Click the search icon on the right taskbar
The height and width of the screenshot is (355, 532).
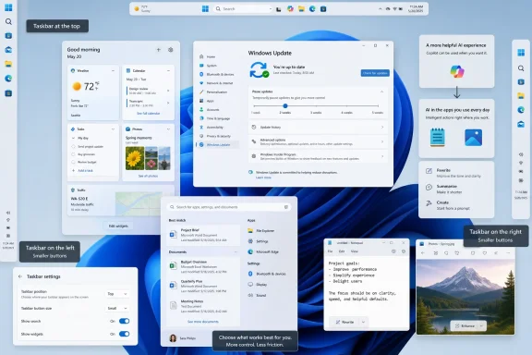521,68
